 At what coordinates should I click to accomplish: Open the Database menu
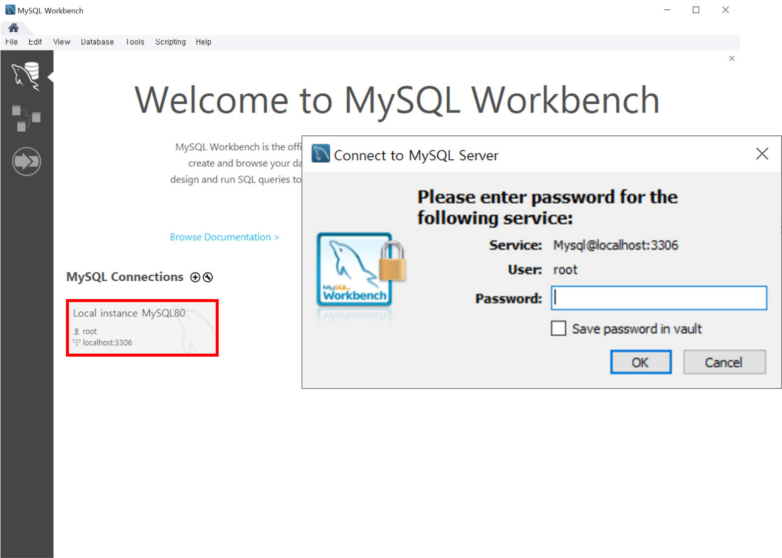point(97,42)
